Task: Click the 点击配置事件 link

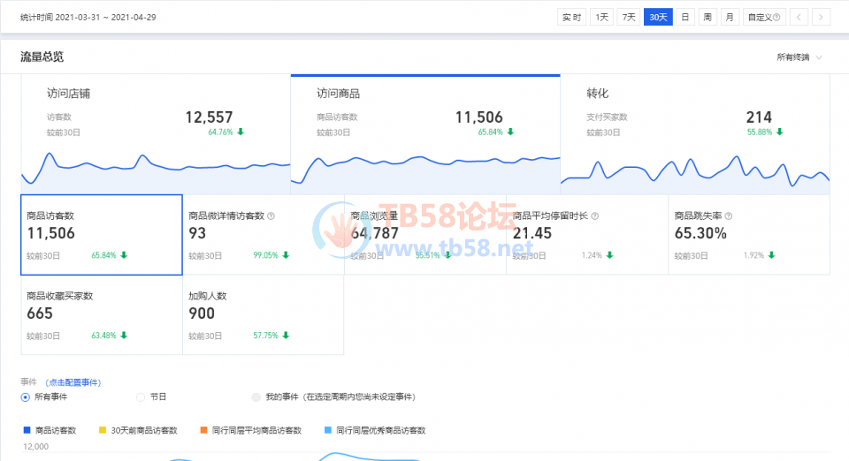Action: click(x=73, y=382)
